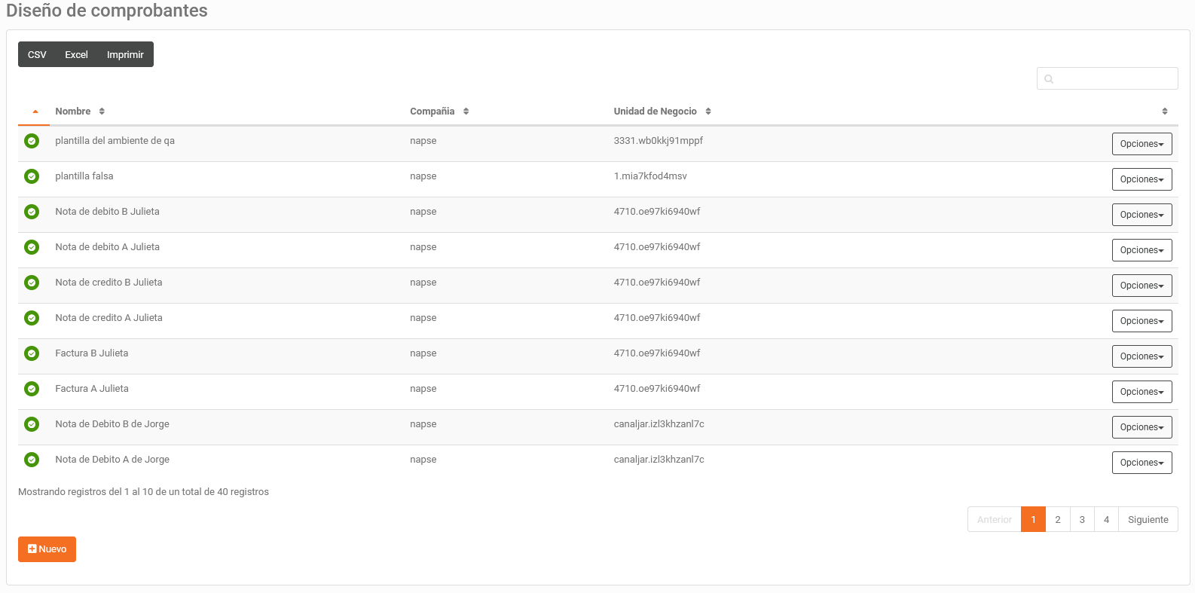Click green check icon for Nota de debito A Julieta

[x=32, y=247]
